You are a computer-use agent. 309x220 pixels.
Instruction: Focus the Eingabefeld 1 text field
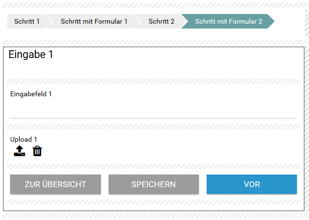(x=154, y=110)
